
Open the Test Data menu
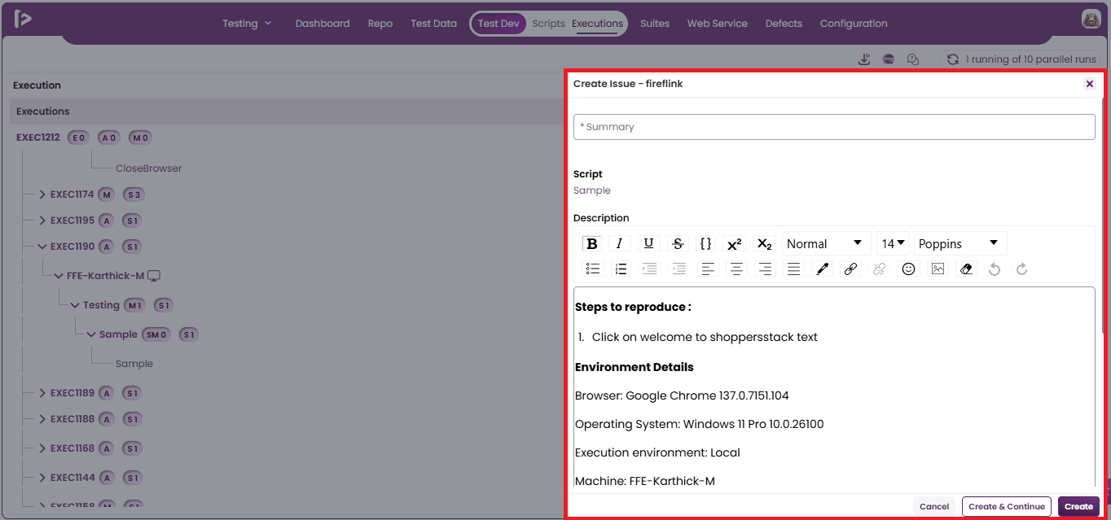433,24
